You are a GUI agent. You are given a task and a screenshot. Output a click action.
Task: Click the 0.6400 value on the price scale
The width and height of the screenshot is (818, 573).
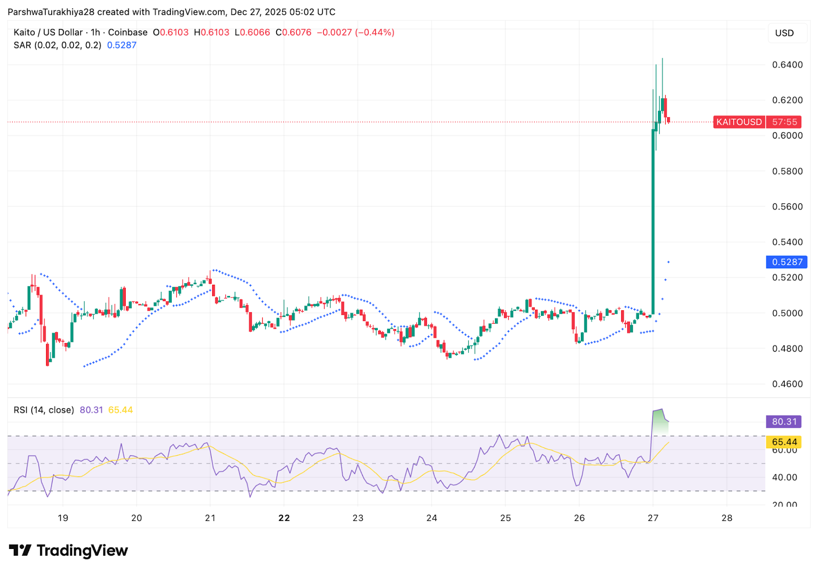pos(787,64)
